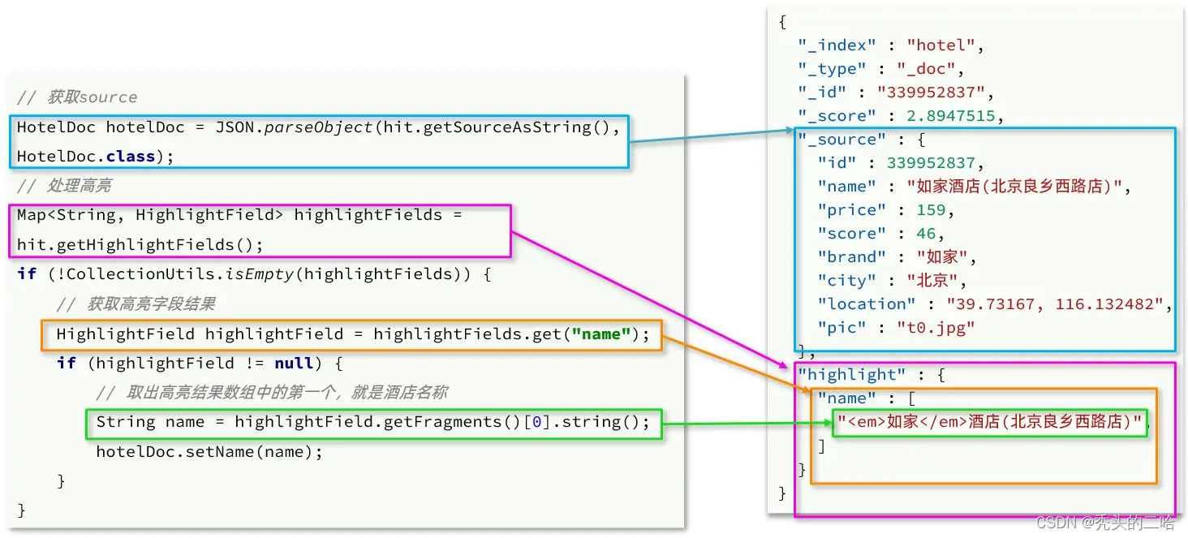Click the JSON line '"_index" : "hotel"'
The image size is (1188, 538).
(x=891, y=45)
